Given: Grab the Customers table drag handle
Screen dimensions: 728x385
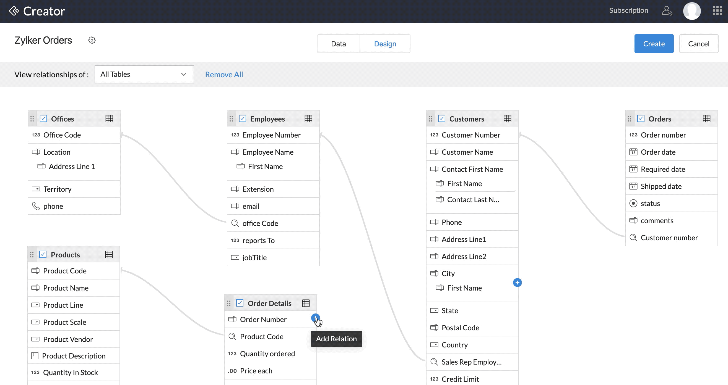Looking at the screenshot, I should [430, 119].
